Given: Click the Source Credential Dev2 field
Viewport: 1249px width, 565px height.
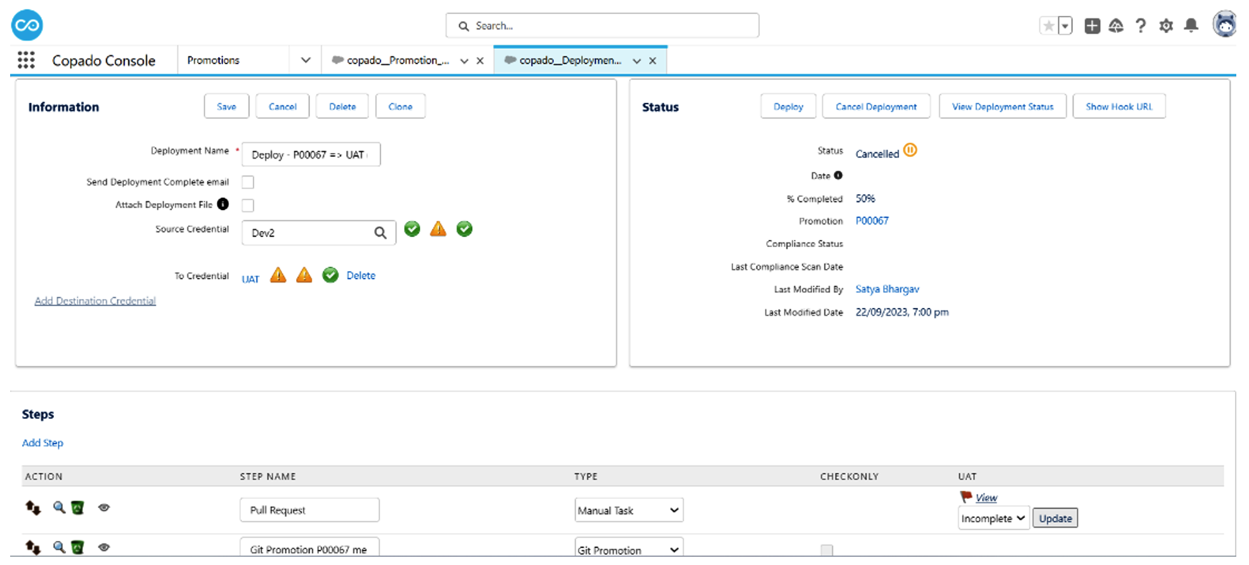Looking at the screenshot, I should click(x=307, y=233).
